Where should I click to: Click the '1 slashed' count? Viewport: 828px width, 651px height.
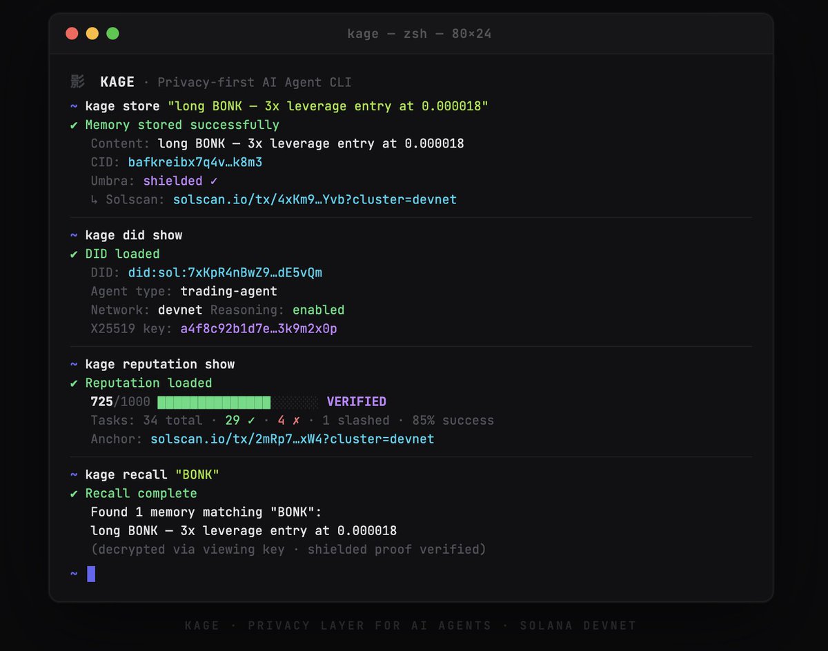[355, 420]
